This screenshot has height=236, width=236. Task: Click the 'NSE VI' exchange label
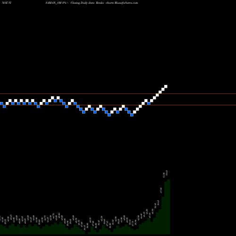click(7, 3)
